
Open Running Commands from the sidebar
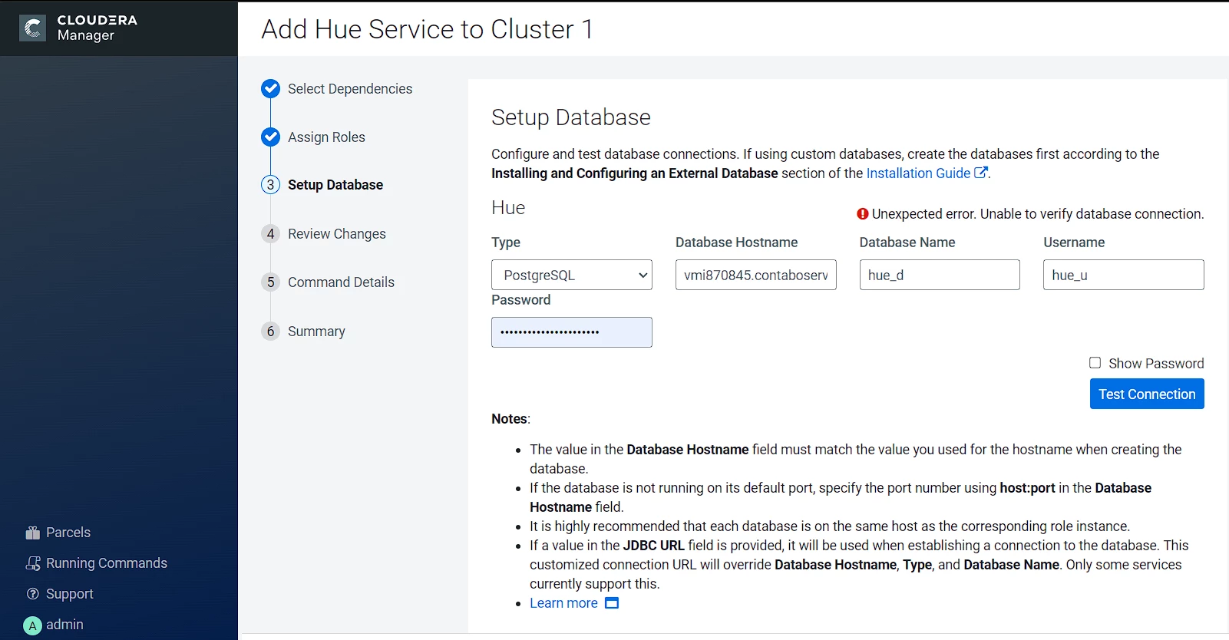point(107,563)
